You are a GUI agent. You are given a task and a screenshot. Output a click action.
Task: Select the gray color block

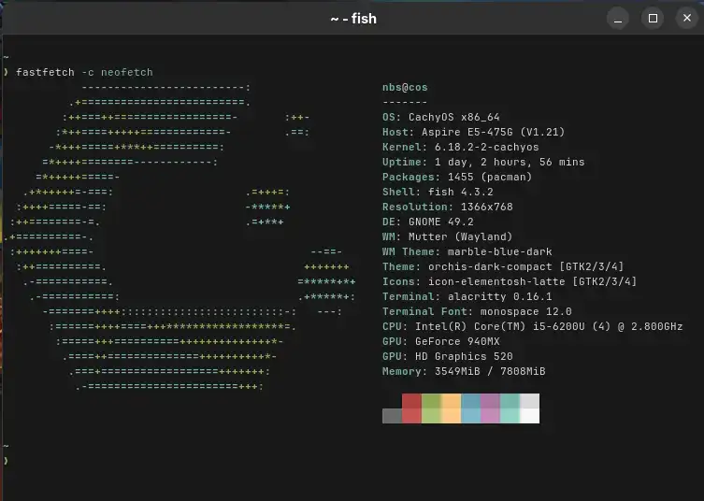pos(392,416)
